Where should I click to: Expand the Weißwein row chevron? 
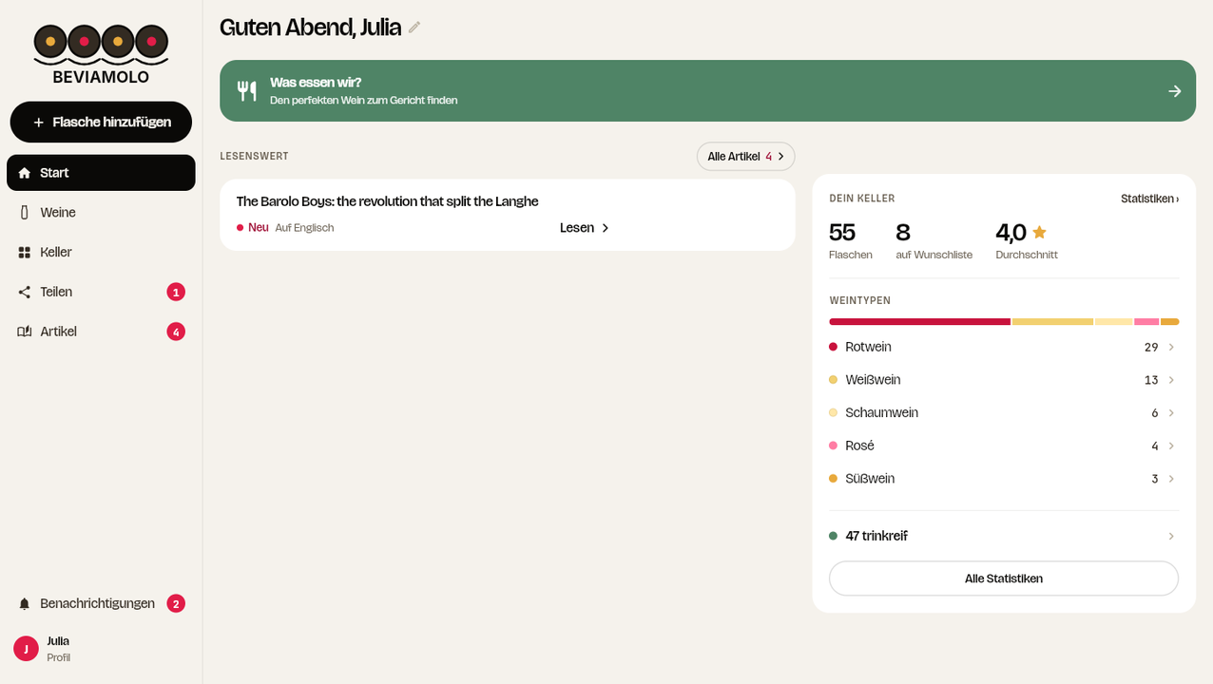[x=1171, y=380]
